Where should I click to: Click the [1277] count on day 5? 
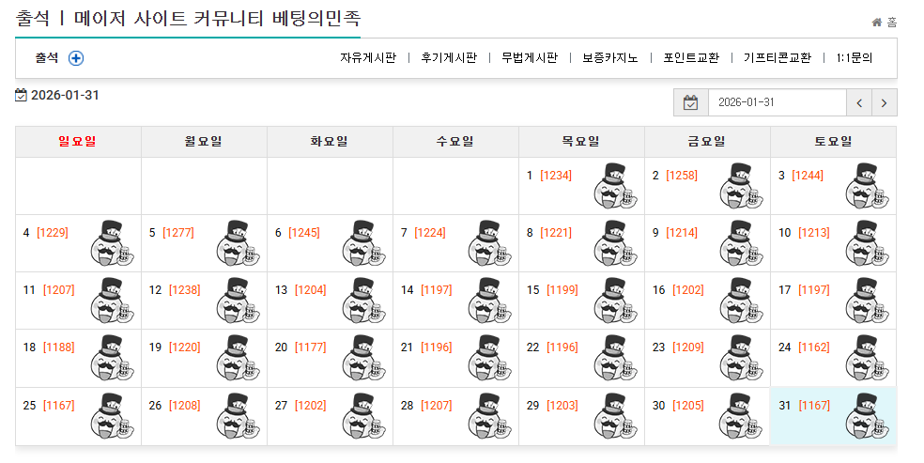coord(178,233)
